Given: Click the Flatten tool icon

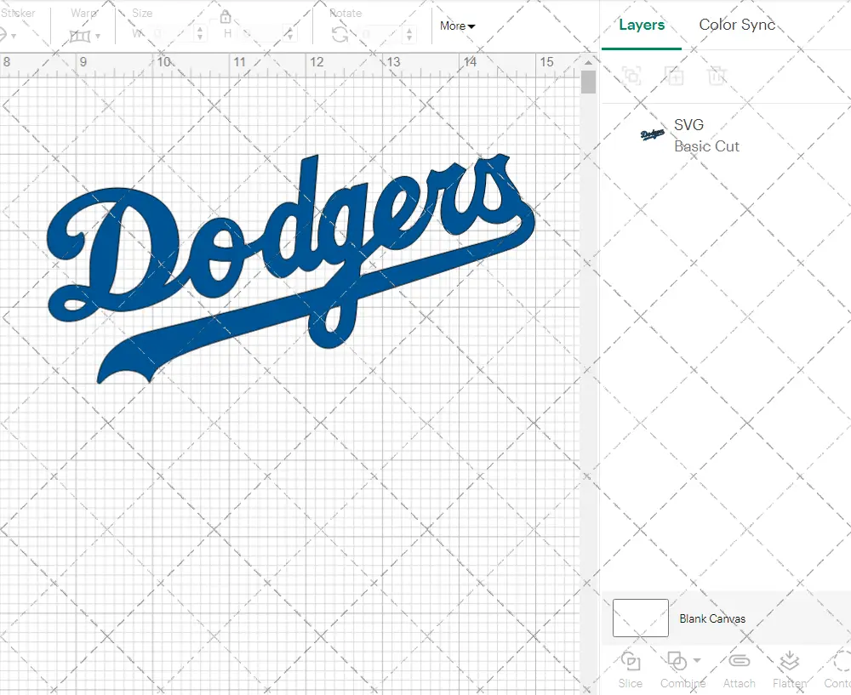Looking at the screenshot, I should coord(789,661).
